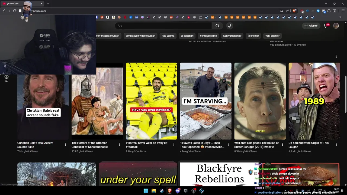Click the 'Oluştur' create button
Image resolution: width=347 pixels, height=195 pixels.
click(x=311, y=26)
